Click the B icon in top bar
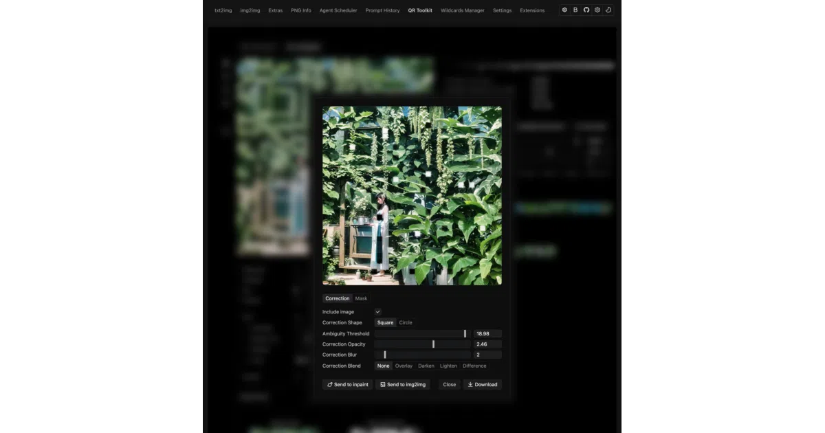The image size is (825, 433). point(575,10)
